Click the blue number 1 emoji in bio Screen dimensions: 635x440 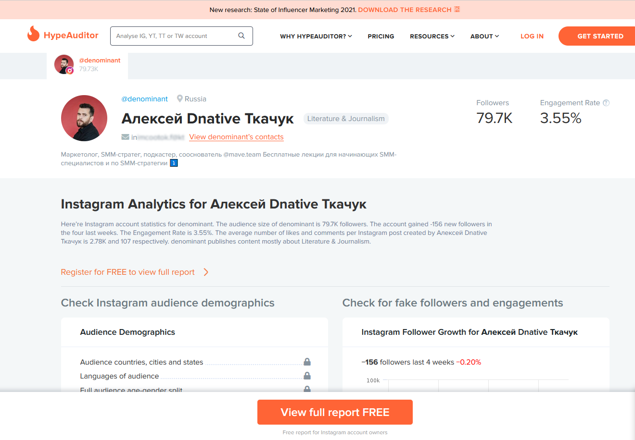click(x=174, y=163)
